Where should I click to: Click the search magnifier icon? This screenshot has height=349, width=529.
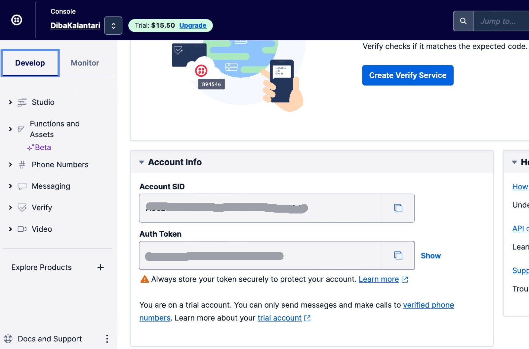(463, 21)
